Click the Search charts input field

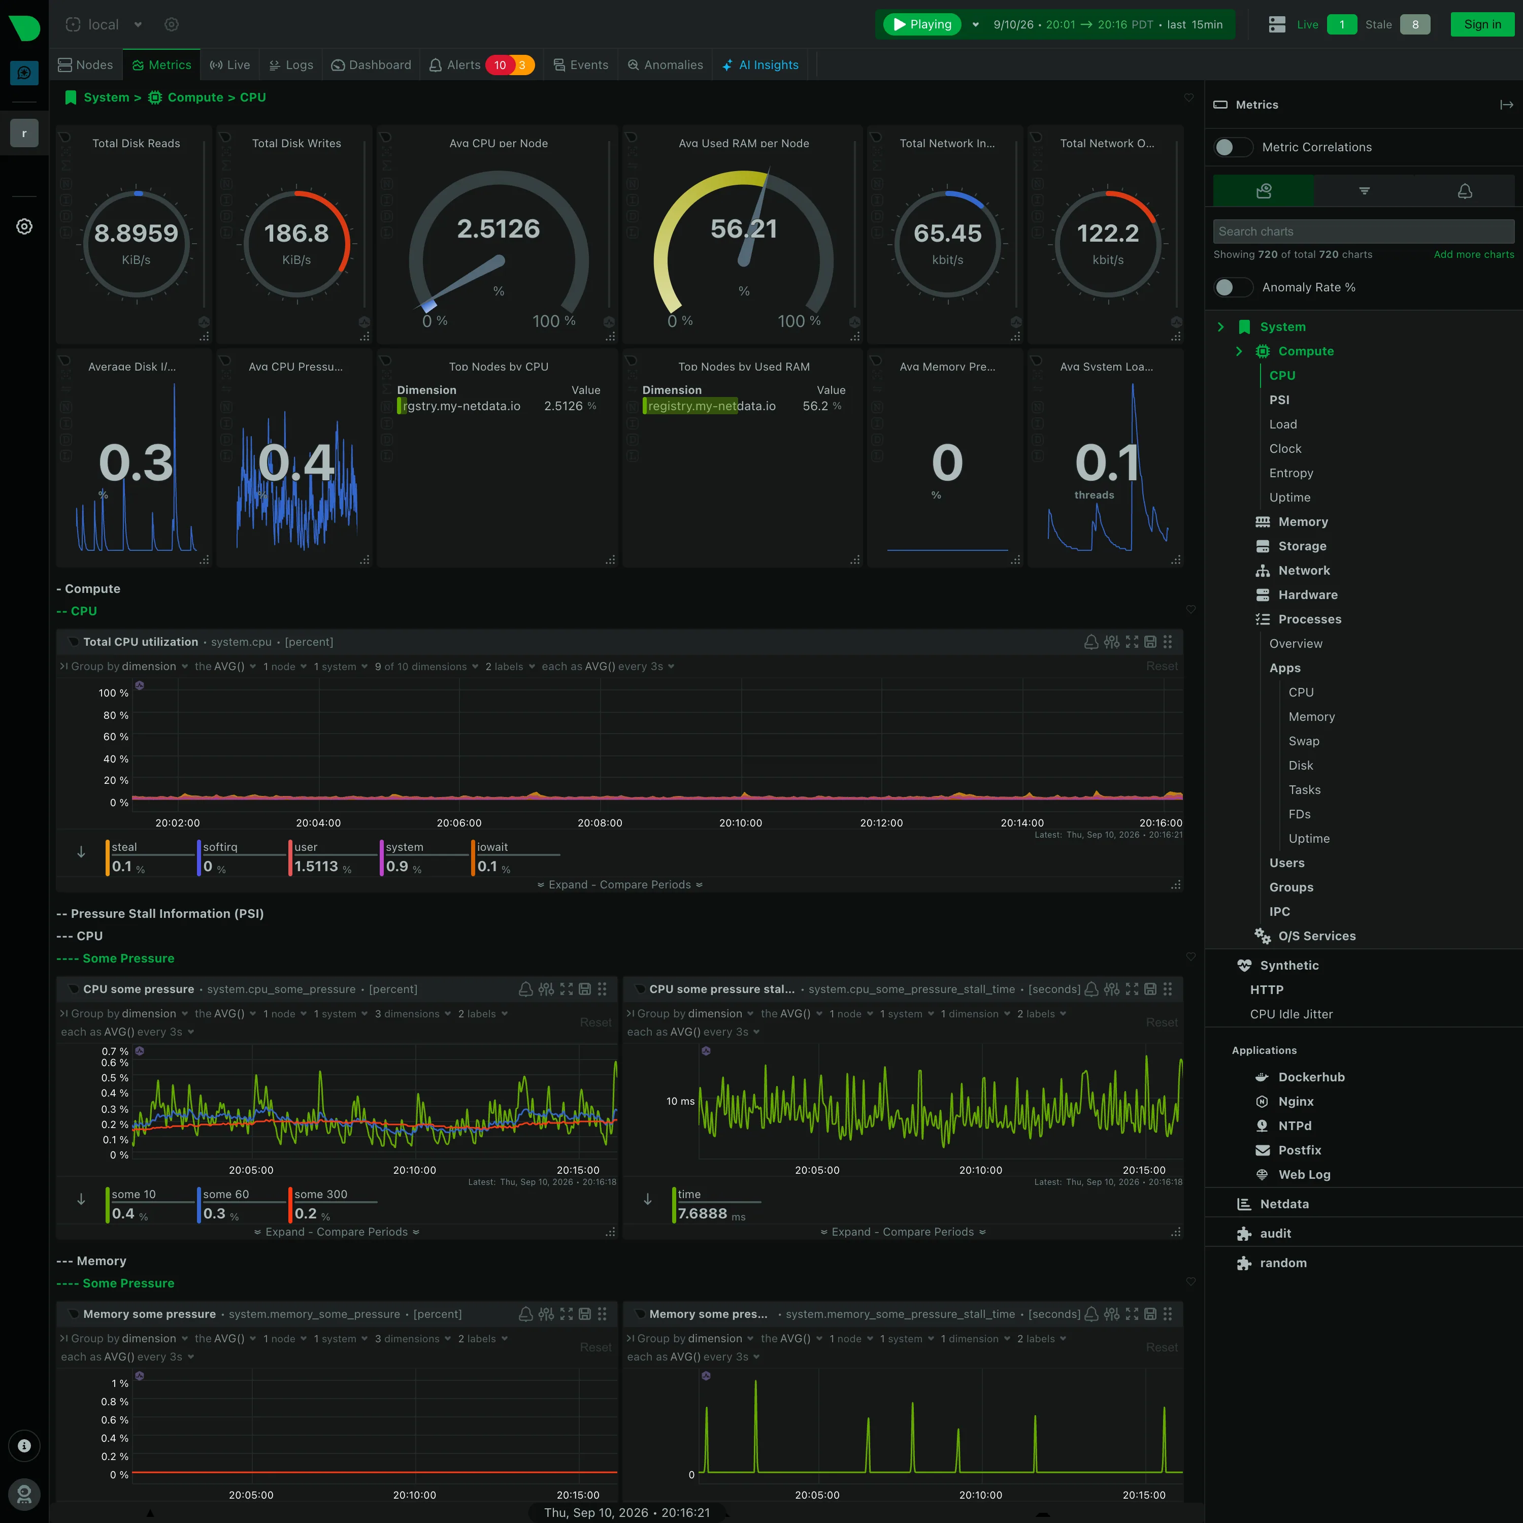click(x=1363, y=231)
